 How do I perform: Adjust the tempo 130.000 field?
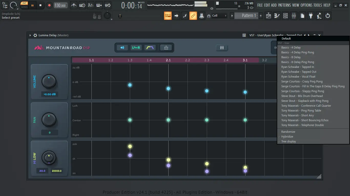[x=61, y=5]
